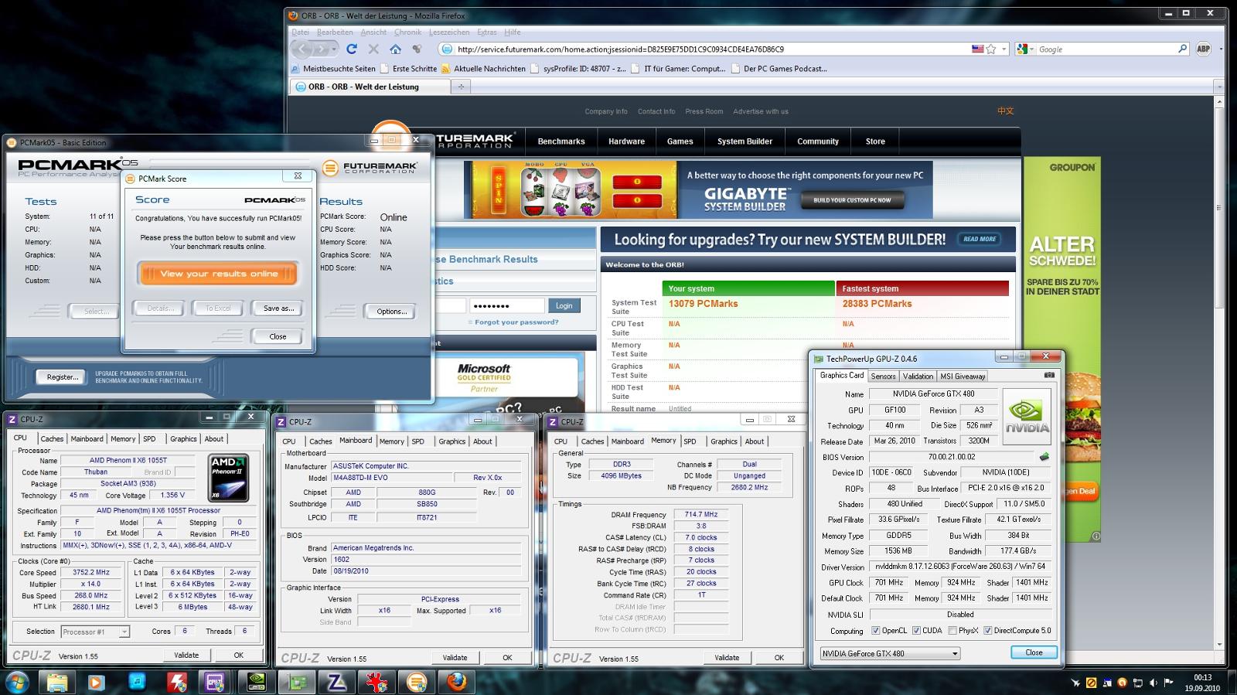Click Gigabyte System Builder banner ad
The image size is (1237, 695).
point(698,189)
